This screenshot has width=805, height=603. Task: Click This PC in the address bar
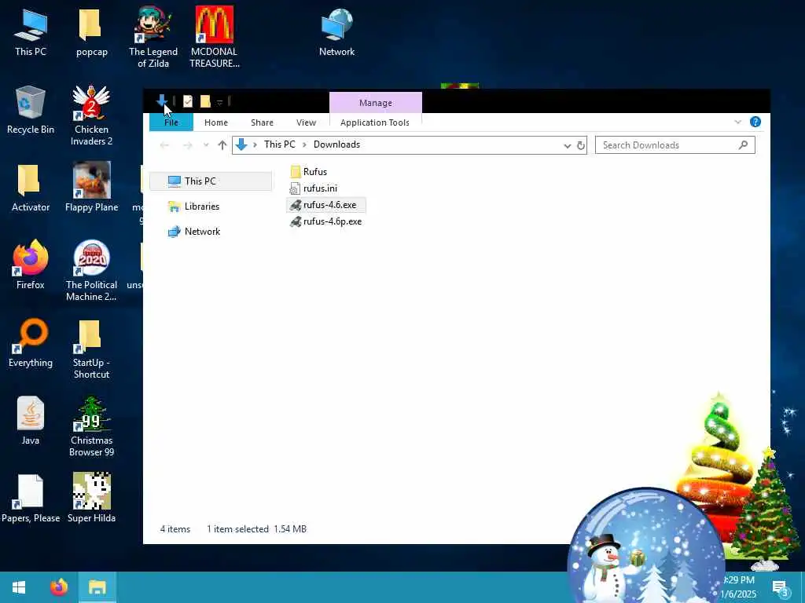click(279, 144)
